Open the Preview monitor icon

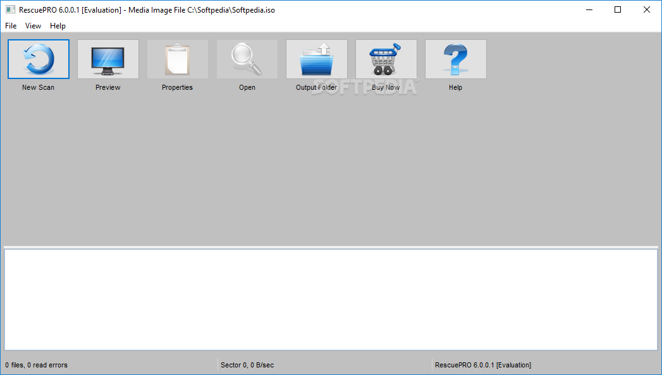click(108, 59)
